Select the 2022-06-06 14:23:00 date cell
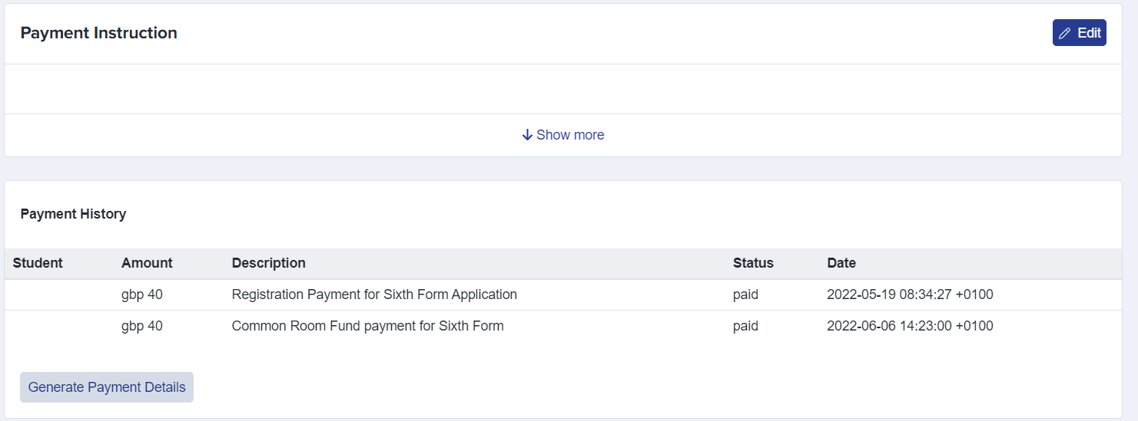The width and height of the screenshot is (1138, 421). (x=911, y=326)
